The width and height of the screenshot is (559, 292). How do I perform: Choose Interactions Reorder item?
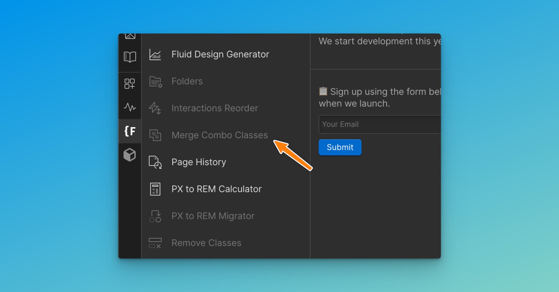215,108
